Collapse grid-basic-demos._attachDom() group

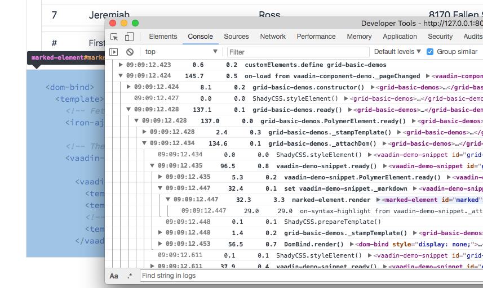tap(144, 143)
